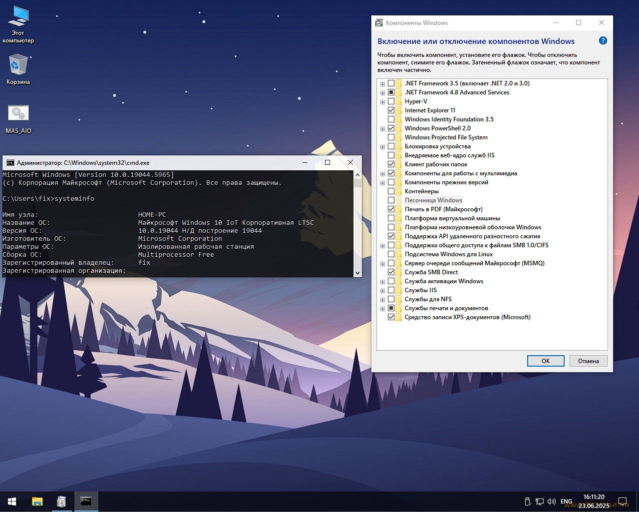This screenshot has width=639, height=512.
Task: Expand the Сервер очереди сообщений MSMQ node
Action: click(x=382, y=264)
